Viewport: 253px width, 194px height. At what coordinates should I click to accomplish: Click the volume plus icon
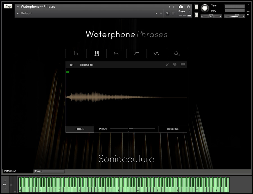(243, 16)
